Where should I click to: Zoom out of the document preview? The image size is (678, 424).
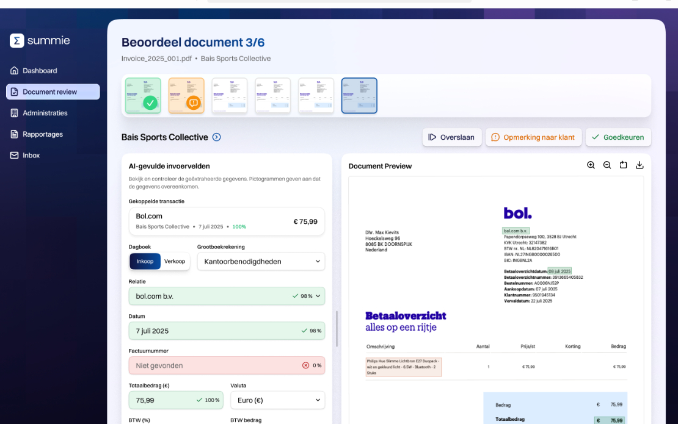point(607,165)
